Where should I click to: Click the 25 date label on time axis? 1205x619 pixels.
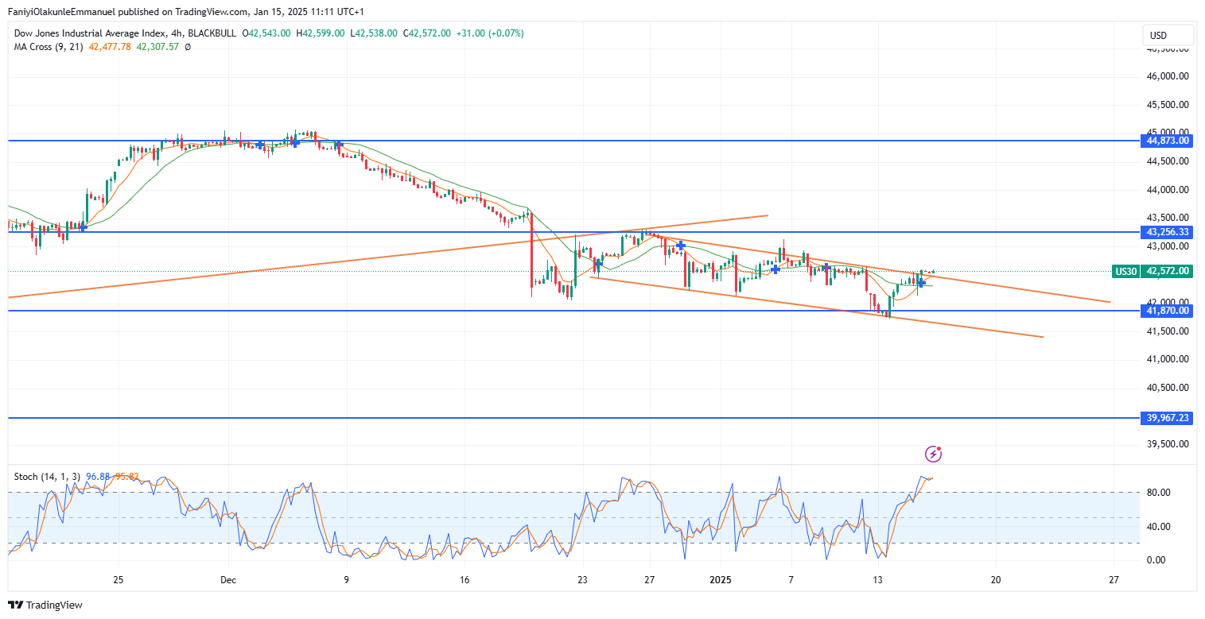click(x=118, y=580)
